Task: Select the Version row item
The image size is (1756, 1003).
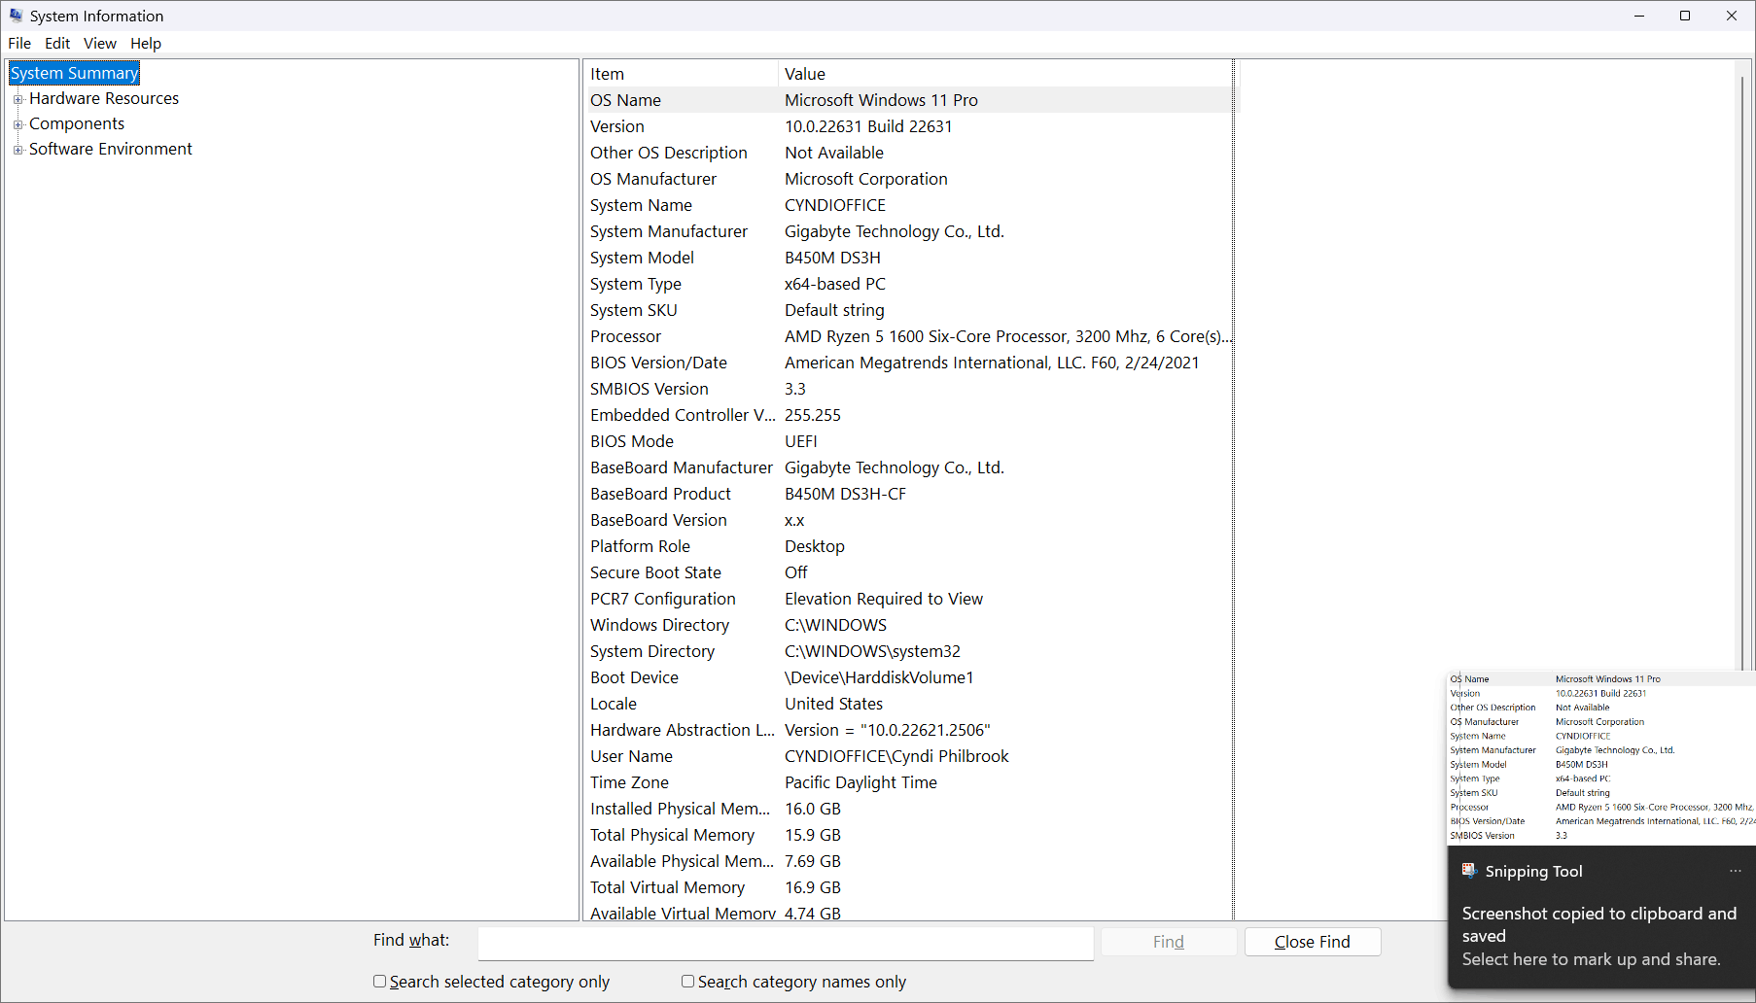Action: pos(909,126)
